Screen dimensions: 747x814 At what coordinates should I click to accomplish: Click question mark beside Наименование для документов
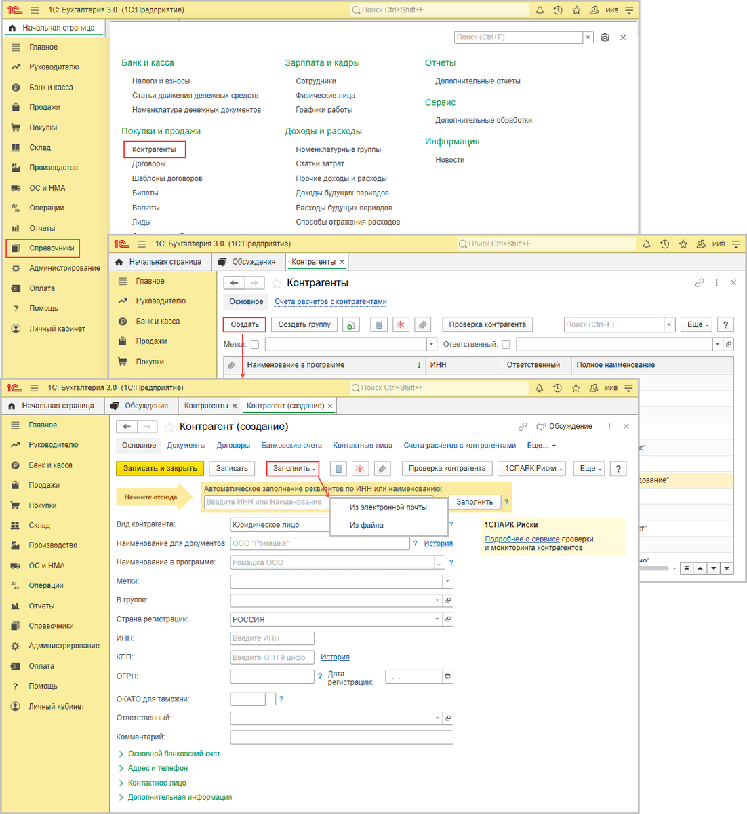[415, 543]
